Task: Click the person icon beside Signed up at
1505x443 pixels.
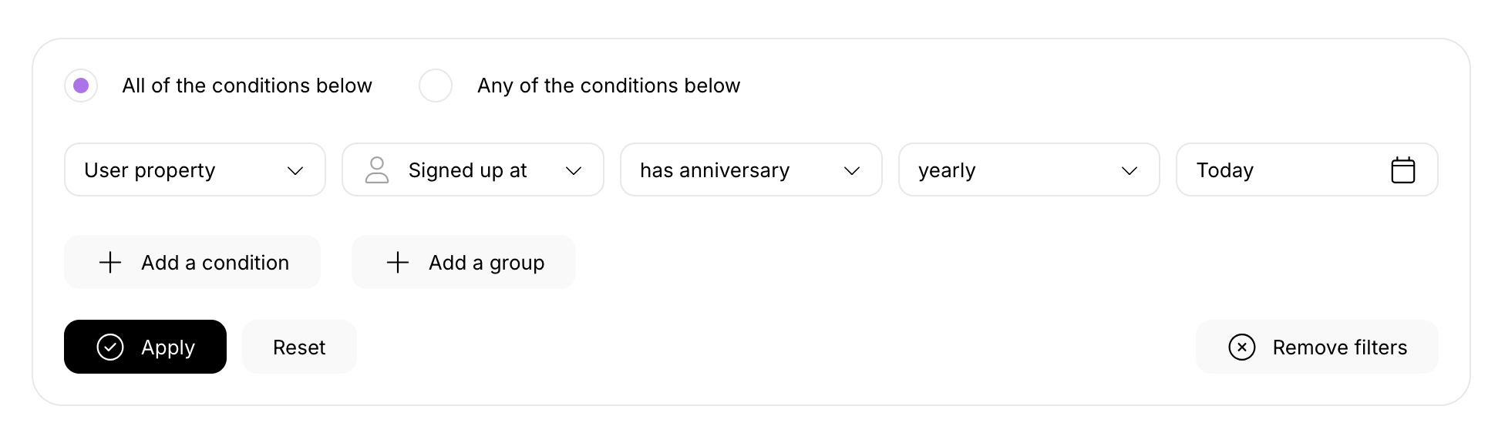Action: point(376,170)
